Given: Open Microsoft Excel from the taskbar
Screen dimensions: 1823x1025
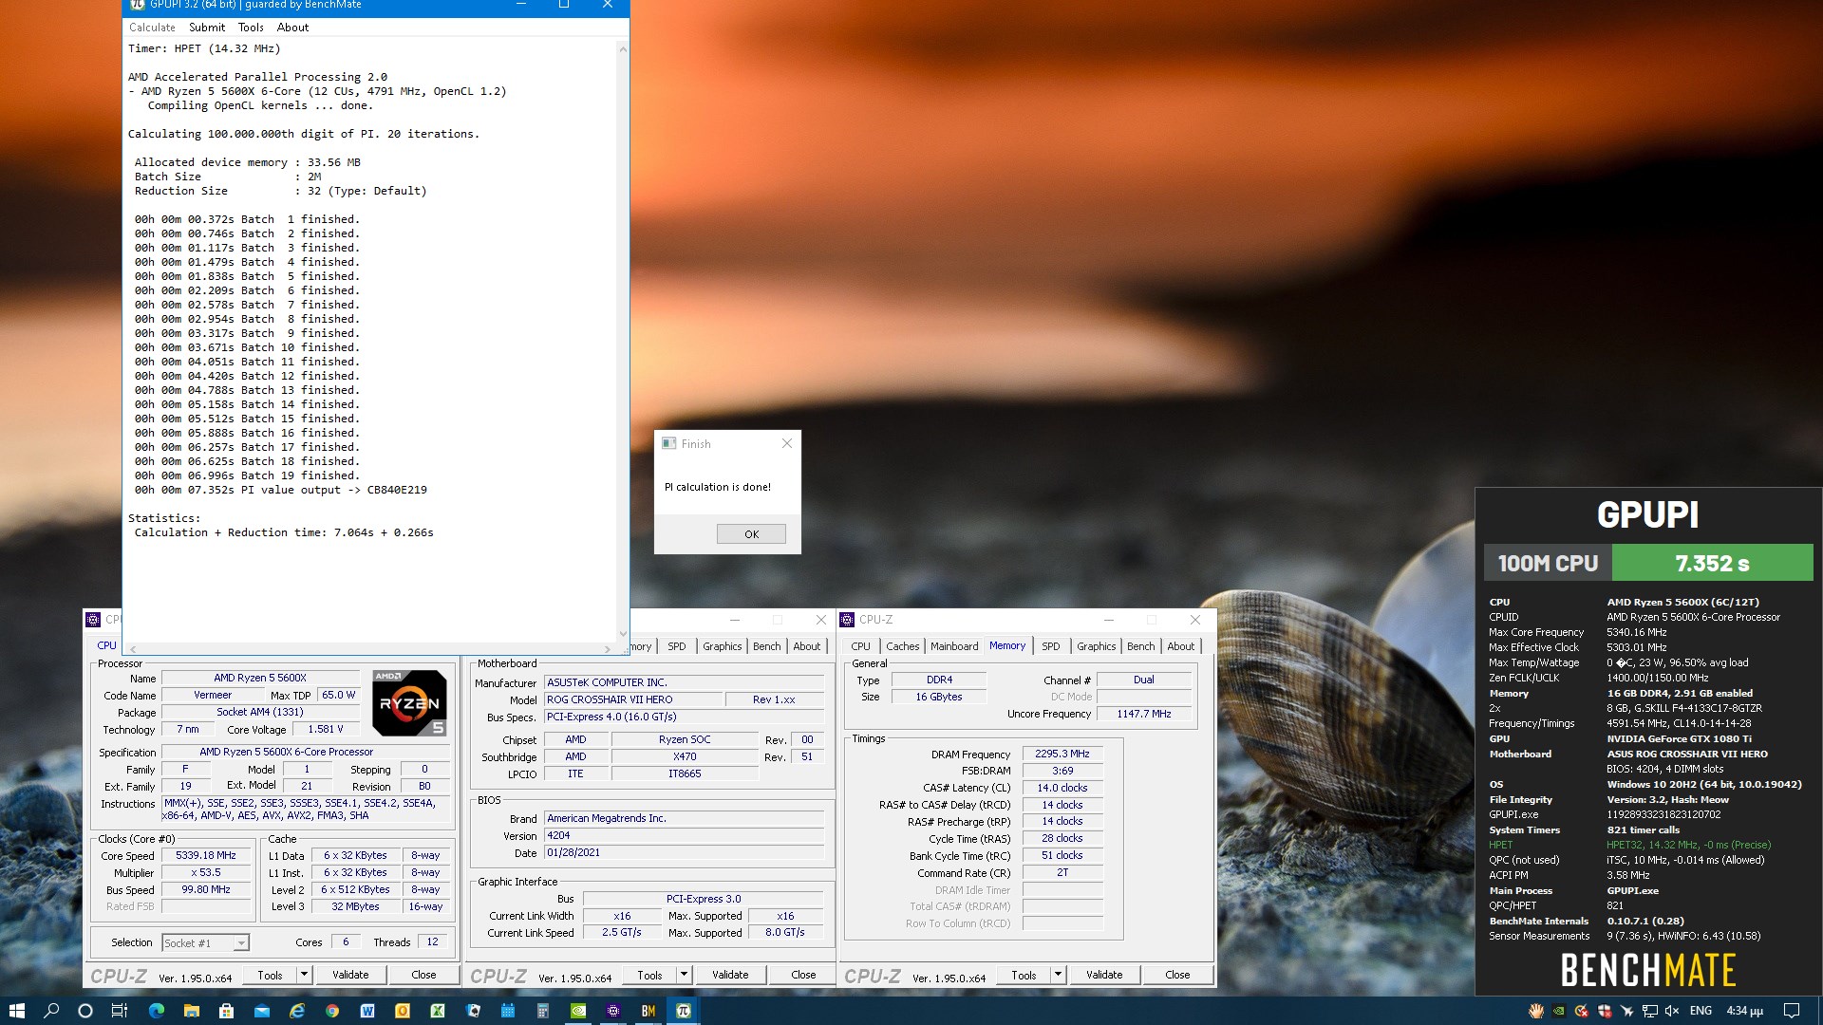Looking at the screenshot, I should click(438, 1011).
